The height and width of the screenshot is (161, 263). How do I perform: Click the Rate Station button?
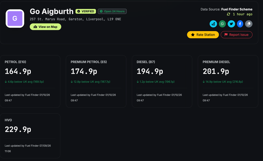point(203,35)
